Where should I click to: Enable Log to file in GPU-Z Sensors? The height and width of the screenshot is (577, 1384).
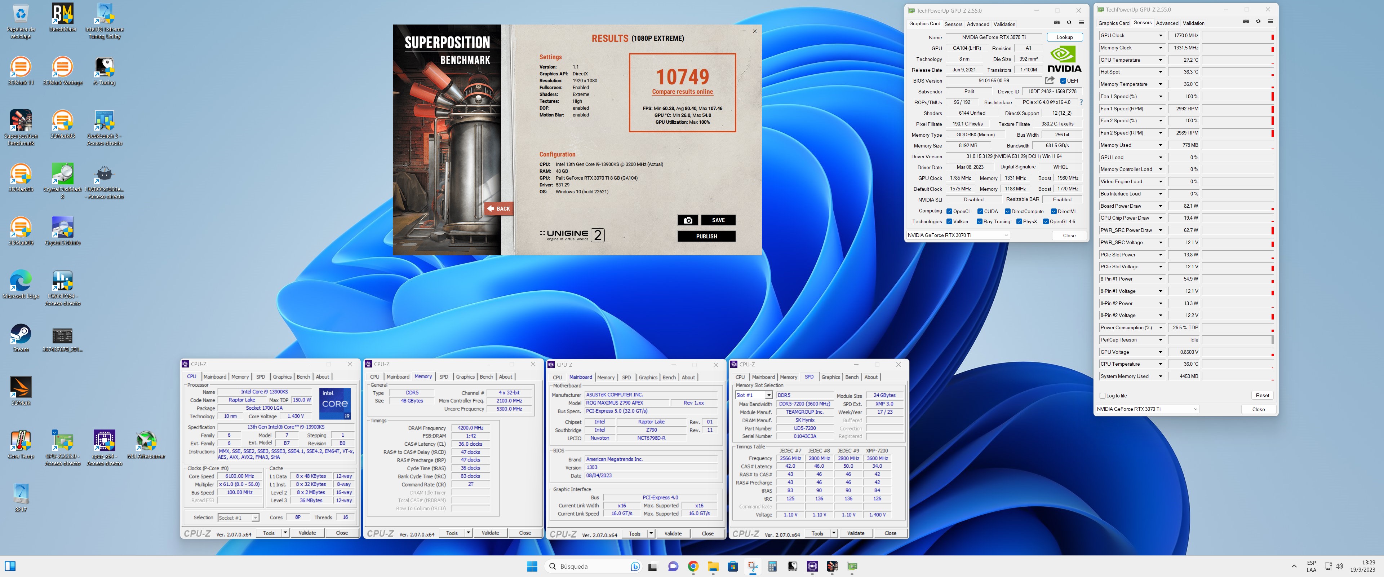click(1103, 396)
